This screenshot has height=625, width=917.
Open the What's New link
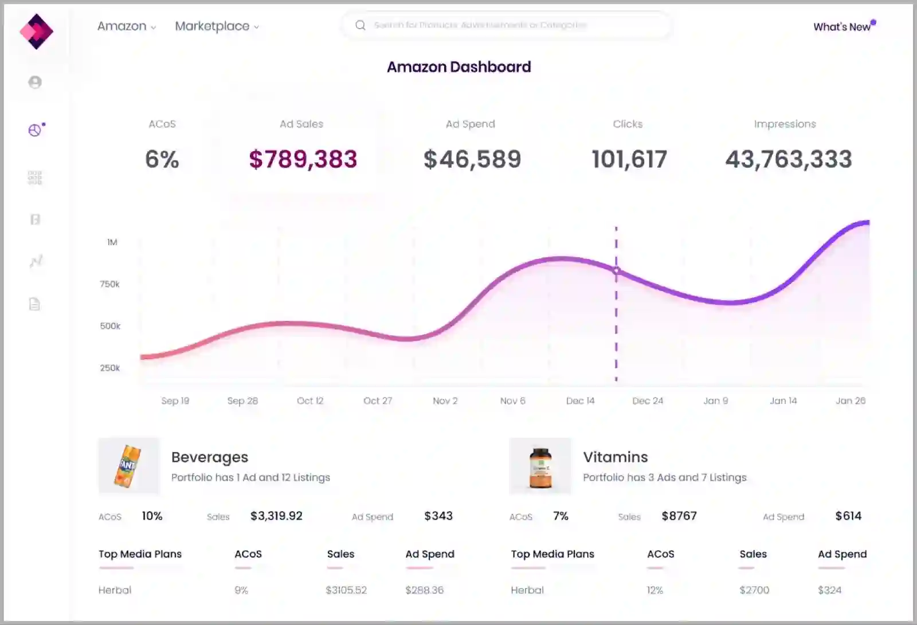coord(843,26)
